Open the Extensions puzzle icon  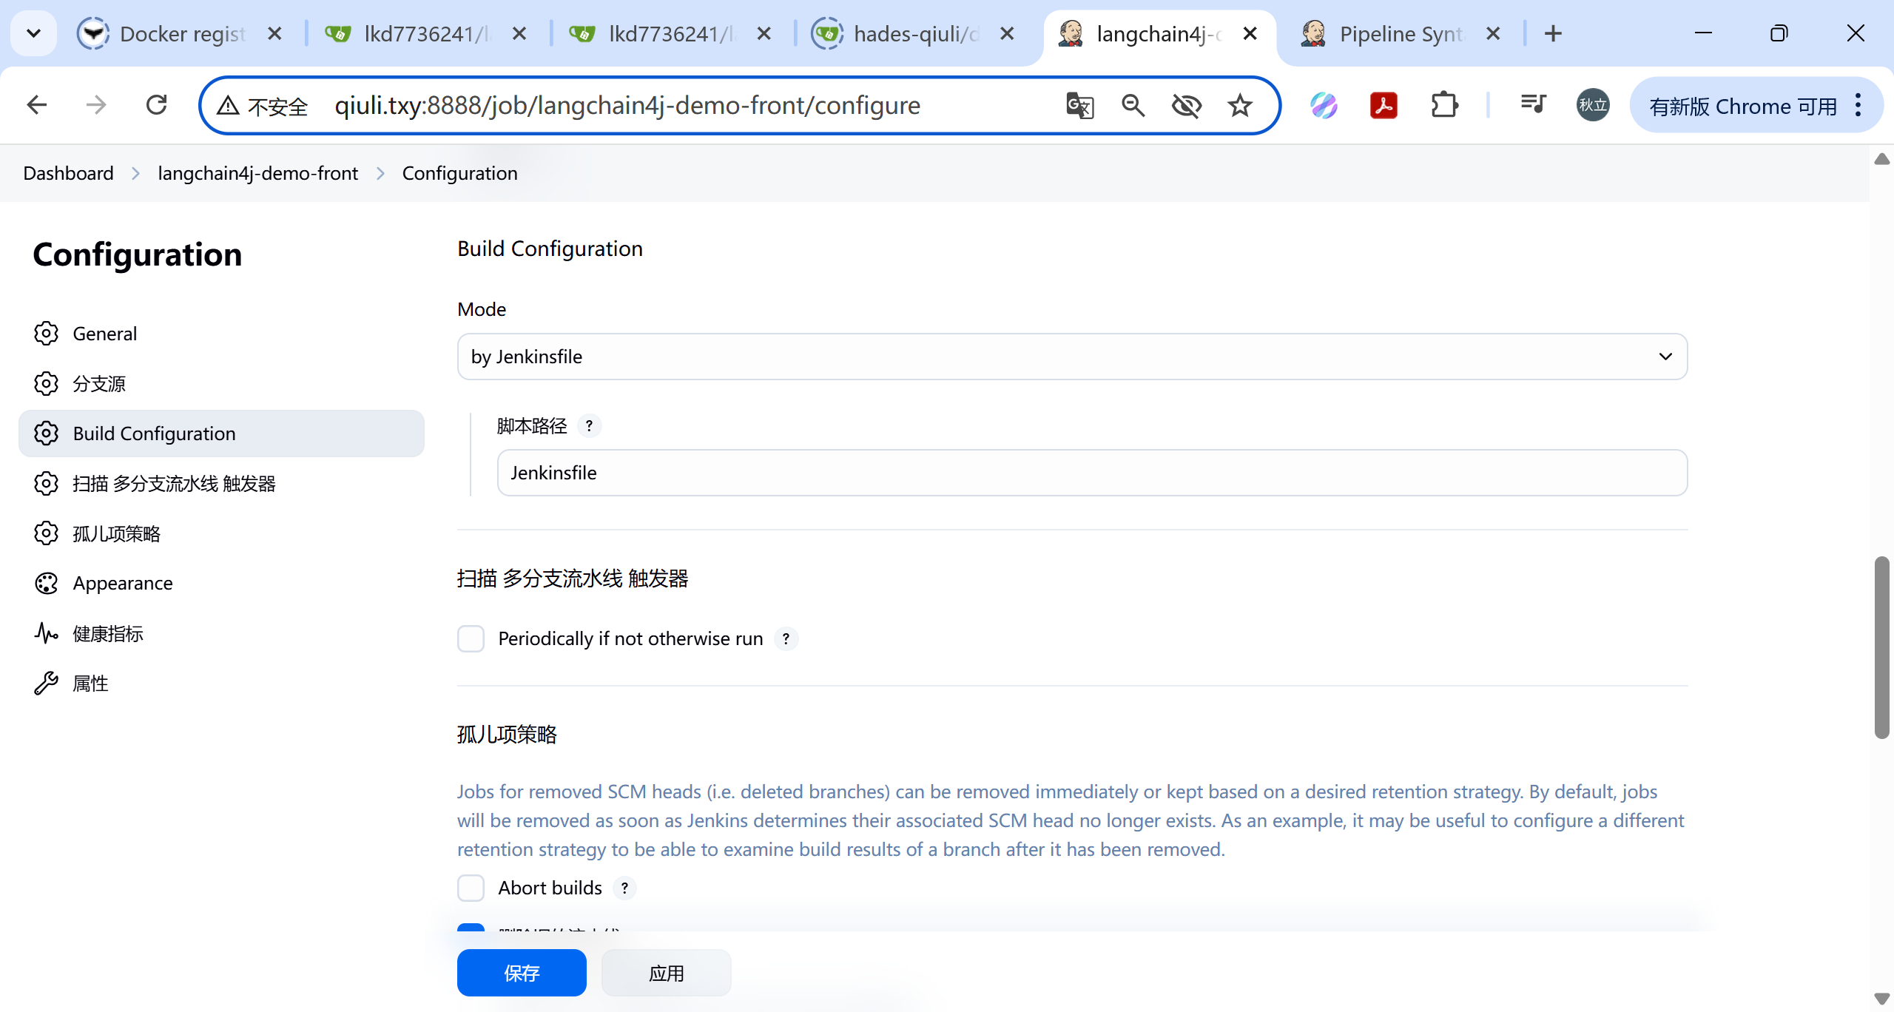click(x=1444, y=106)
